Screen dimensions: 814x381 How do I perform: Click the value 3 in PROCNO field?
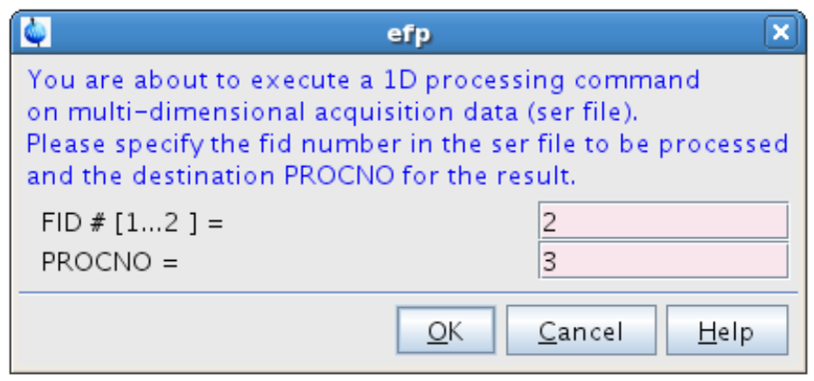[x=549, y=262]
